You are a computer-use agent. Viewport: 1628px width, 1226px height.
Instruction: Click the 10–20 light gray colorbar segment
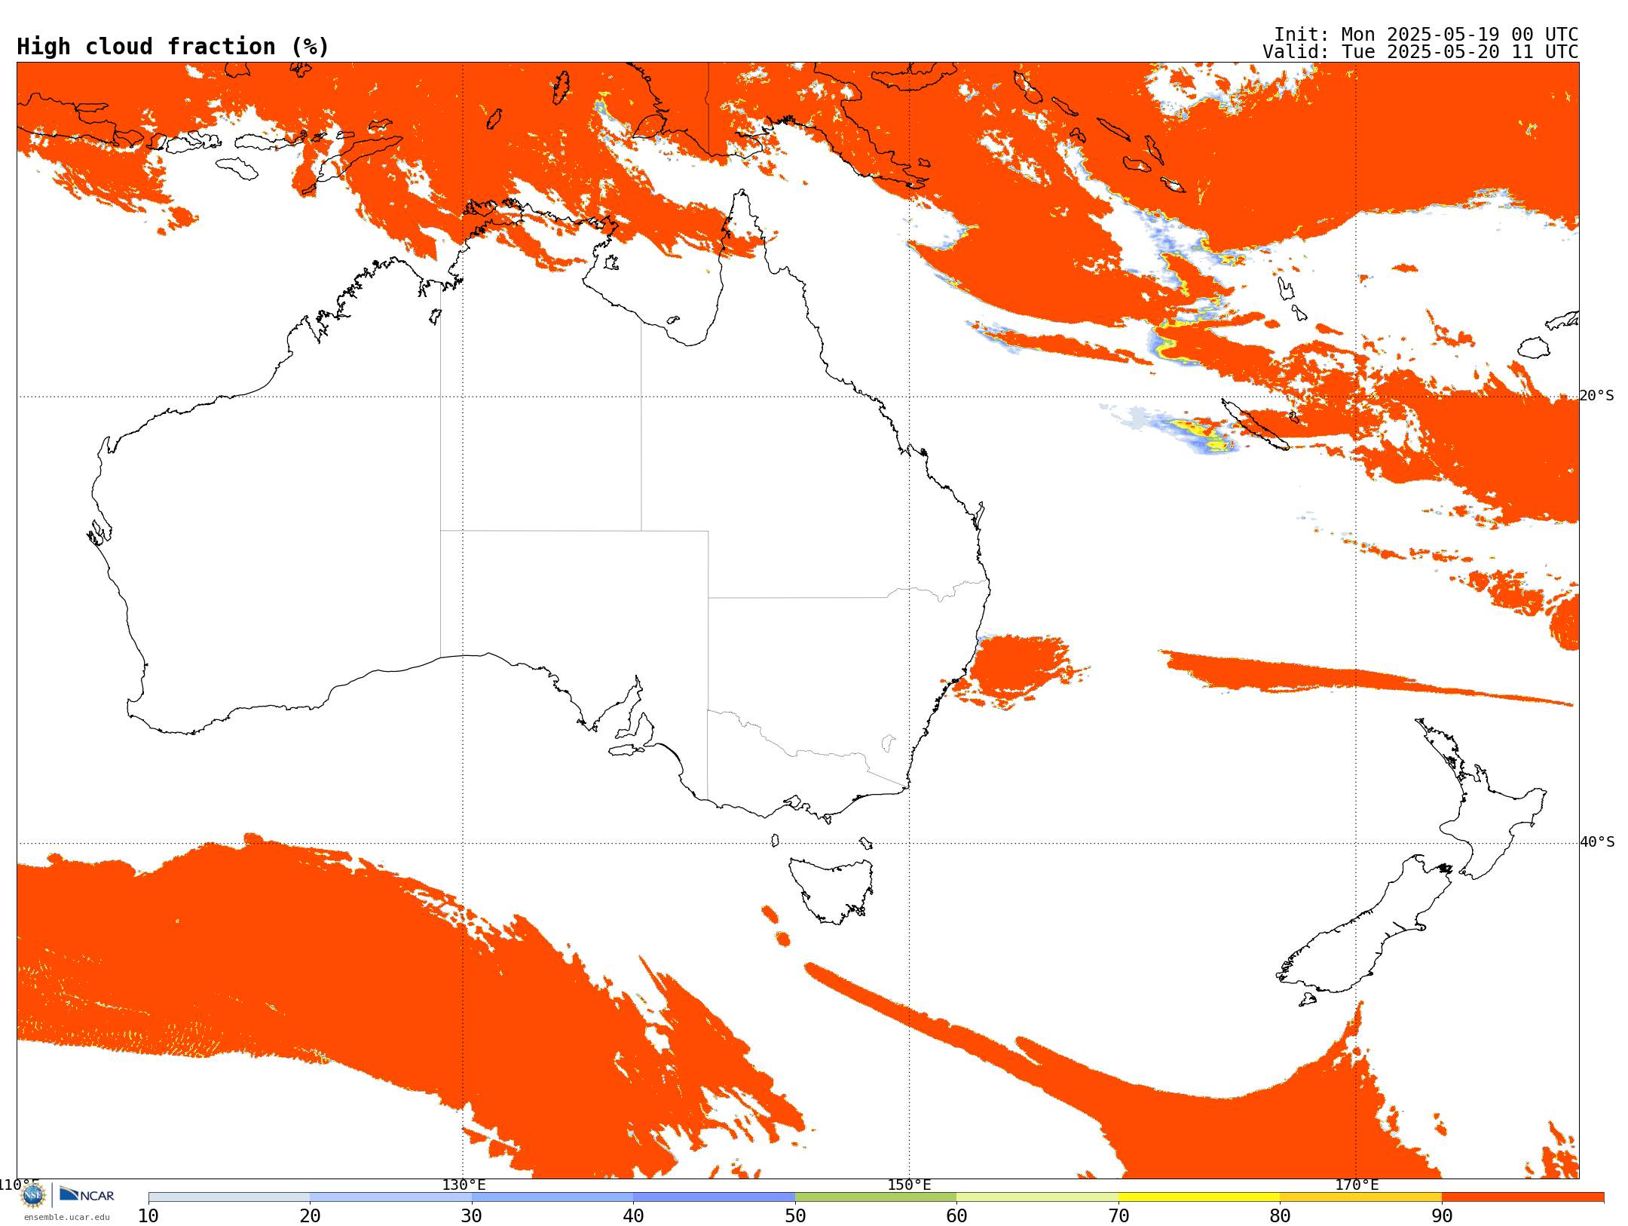click(229, 1197)
